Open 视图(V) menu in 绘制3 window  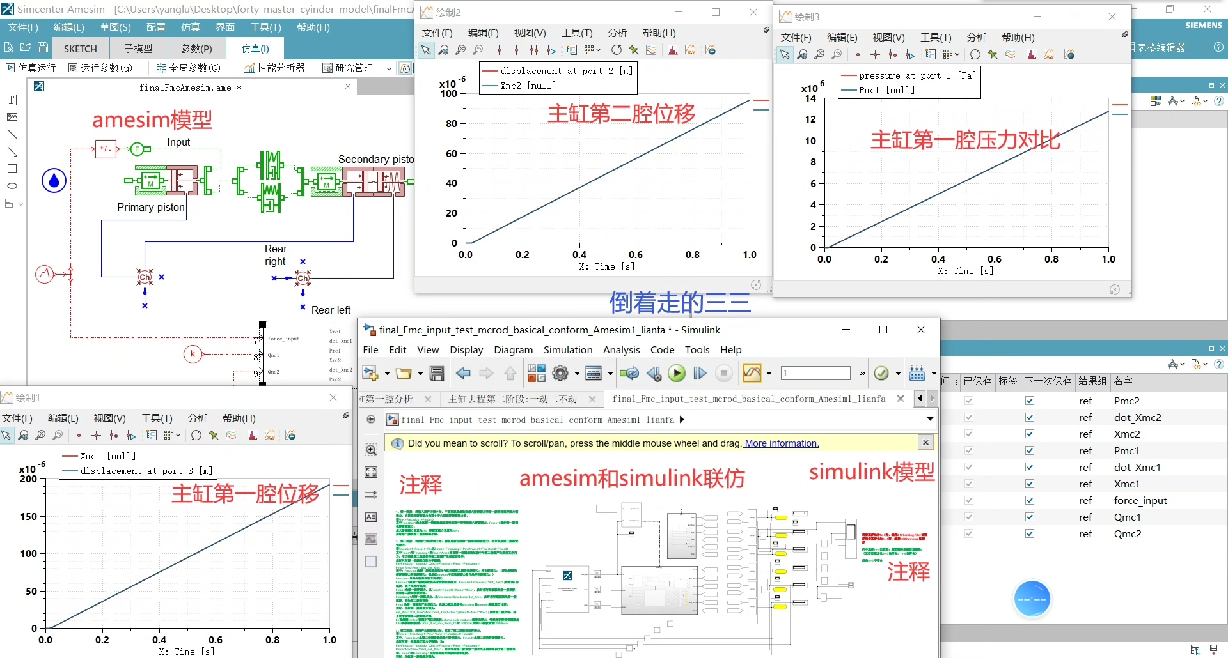tap(888, 38)
